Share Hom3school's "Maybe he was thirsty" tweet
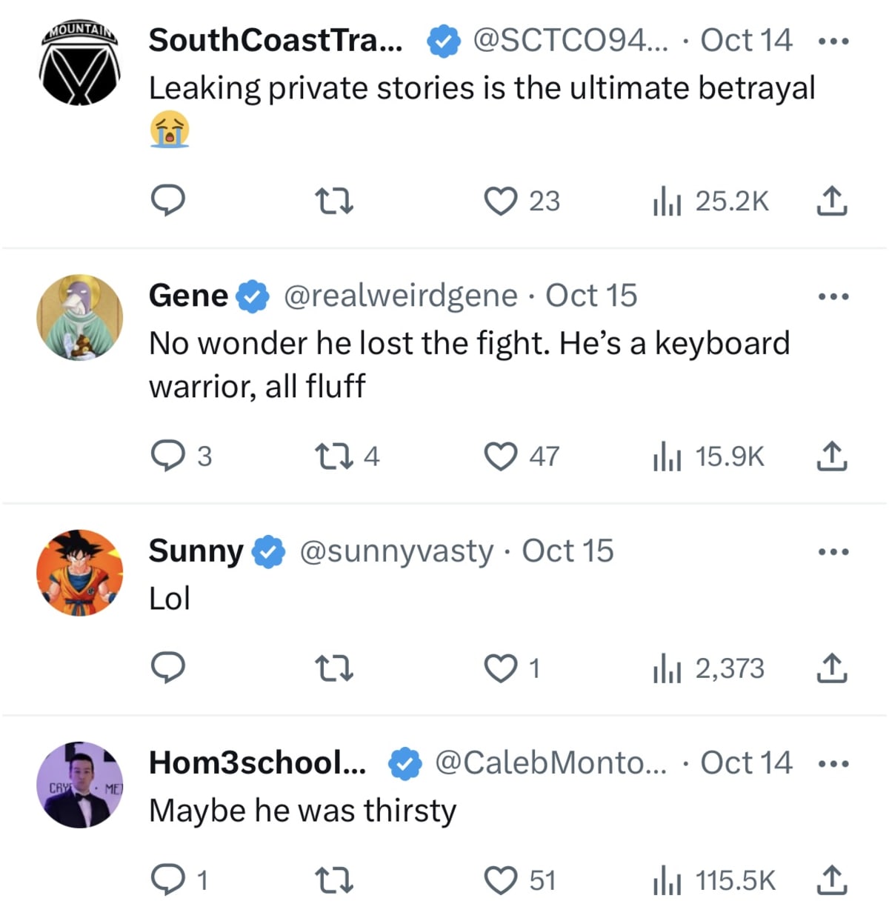 pyautogui.click(x=833, y=880)
